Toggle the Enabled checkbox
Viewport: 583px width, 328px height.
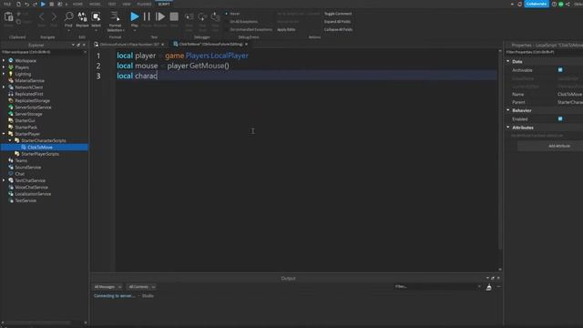[x=560, y=119]
